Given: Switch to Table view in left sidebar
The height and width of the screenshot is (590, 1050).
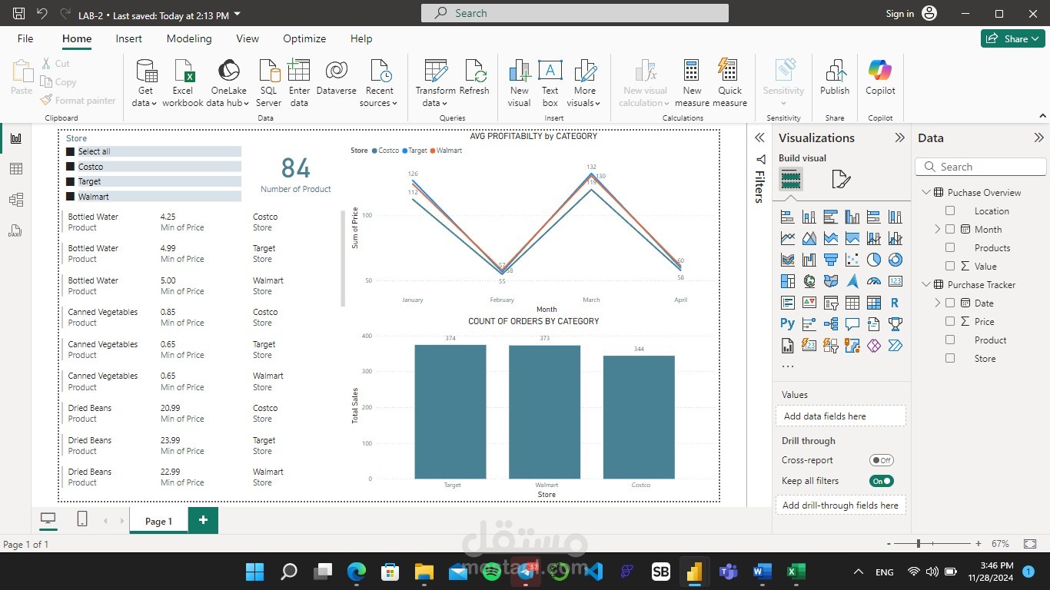Looking at the screenshot, I should point(16,169).
